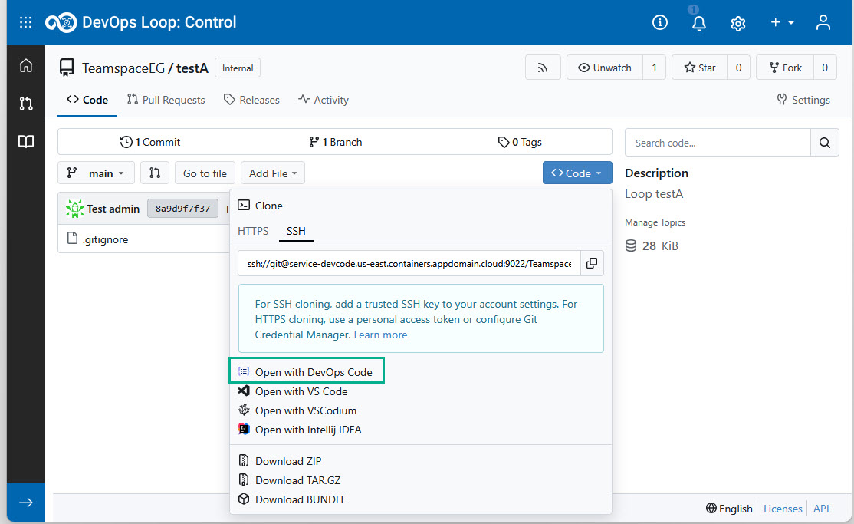854x524 pixels.
Task: Open settings gear in top bar
Action: point(738,23)
